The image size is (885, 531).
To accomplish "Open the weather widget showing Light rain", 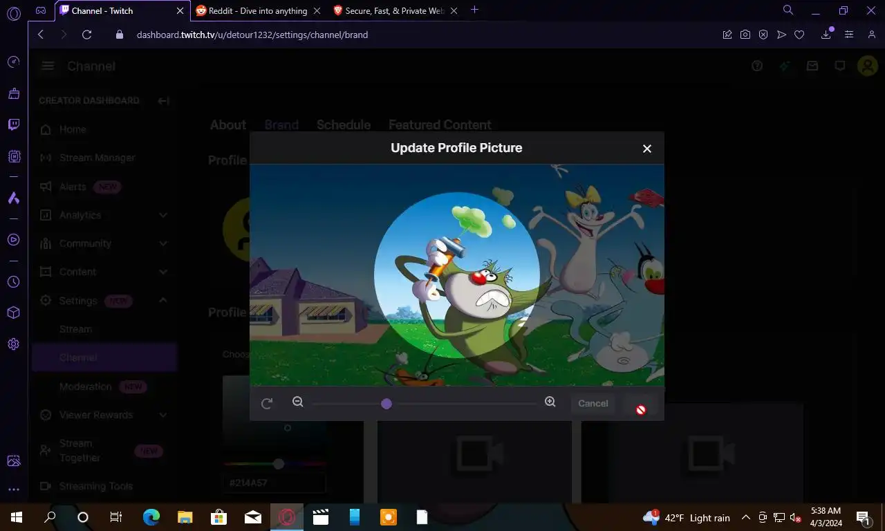I will coord(686,517).
